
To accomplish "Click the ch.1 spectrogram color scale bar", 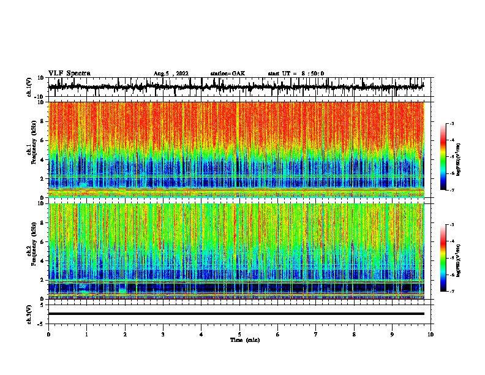I will point(443,157).
